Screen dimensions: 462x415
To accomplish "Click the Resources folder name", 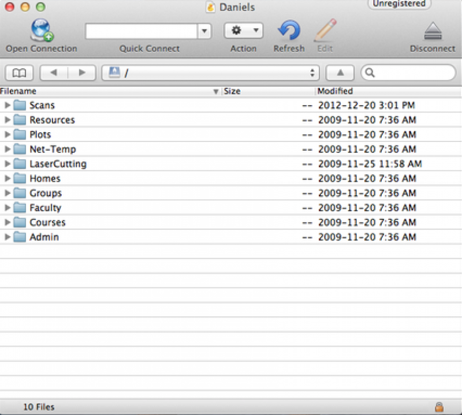I will point(53,120).
